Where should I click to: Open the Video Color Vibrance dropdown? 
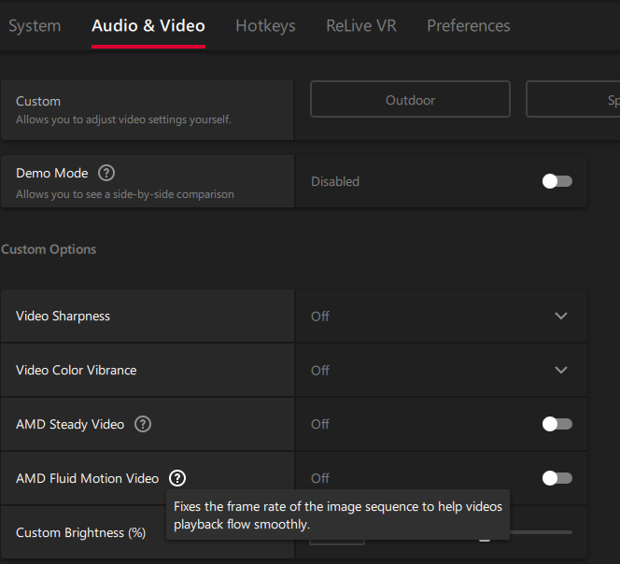click(x=560, y=371)
